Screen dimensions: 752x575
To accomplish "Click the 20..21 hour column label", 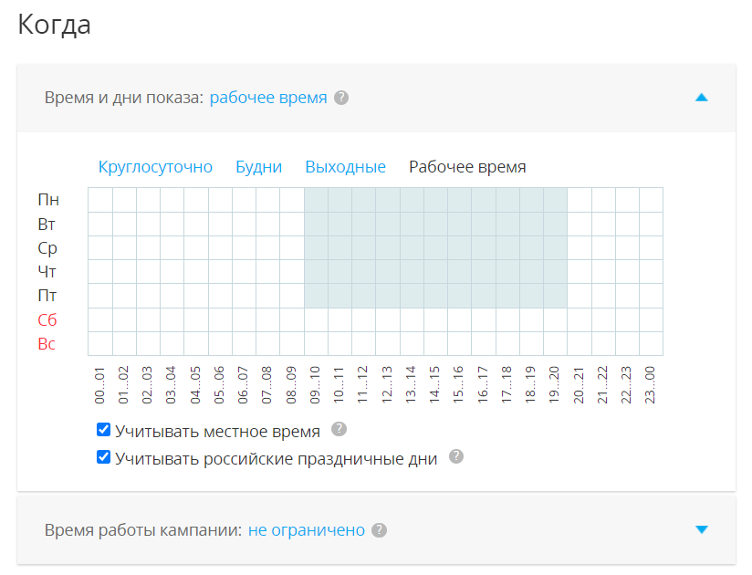I will tap(579, 385).
